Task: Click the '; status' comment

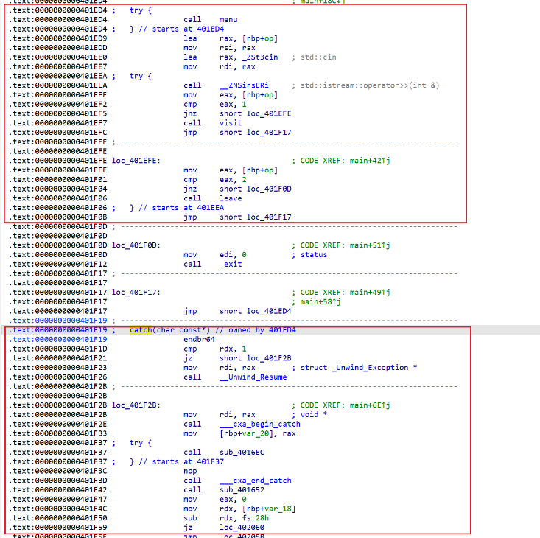Action: 309,255
